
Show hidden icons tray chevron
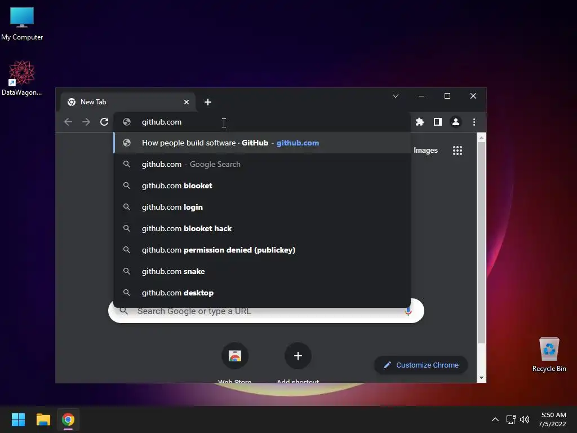click(x=495, y=419)
